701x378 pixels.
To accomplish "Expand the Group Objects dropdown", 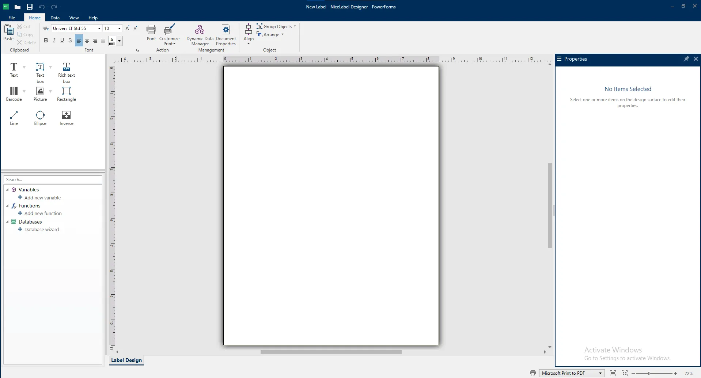I will (x=295, y=27).
